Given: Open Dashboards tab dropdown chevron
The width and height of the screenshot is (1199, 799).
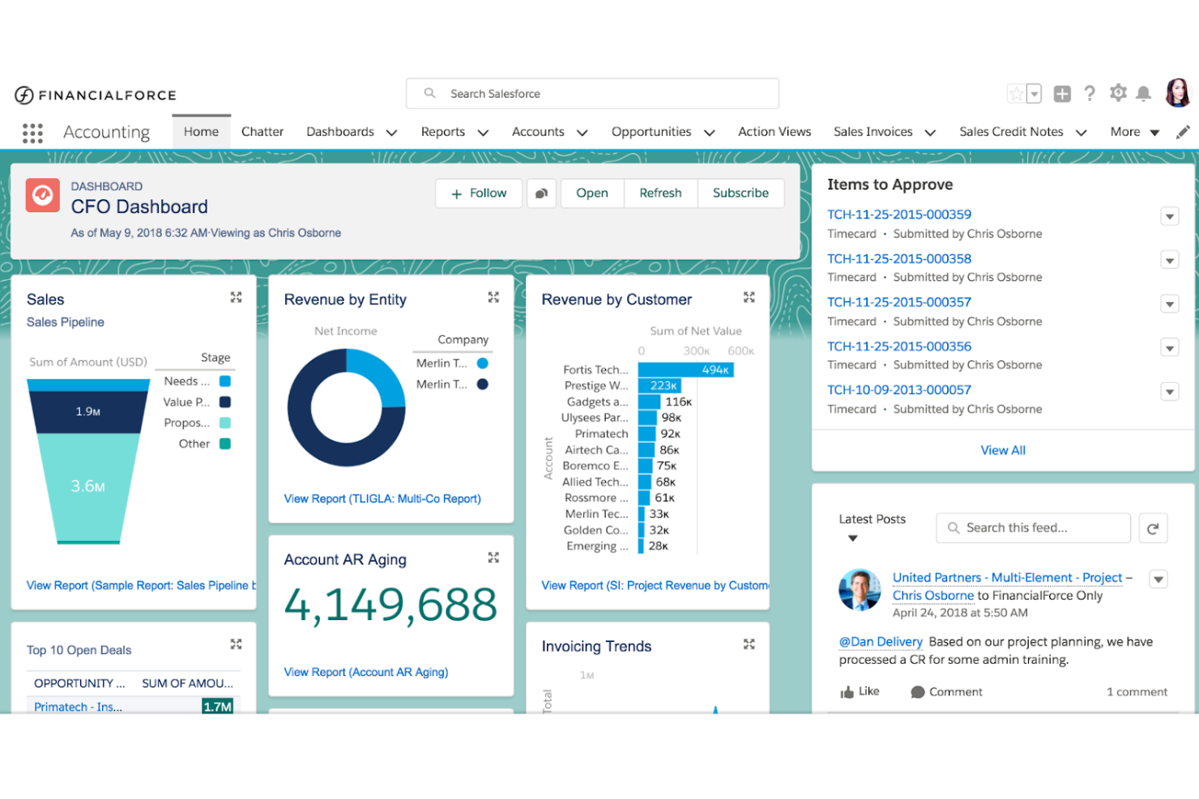Looking at the screenshot, I should click(391, 133).
